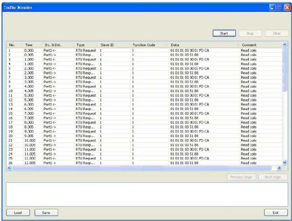Close the Traffic Monitor window
This screenshot has height=221, width=292.
287,8
